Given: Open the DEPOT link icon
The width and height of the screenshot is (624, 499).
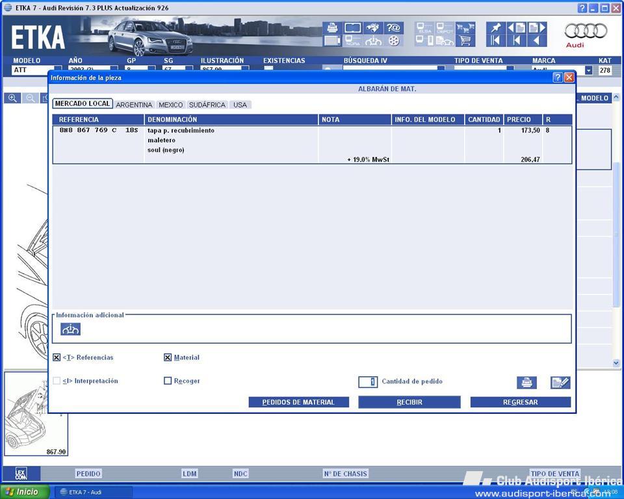Looking at the screenshot, I should tap(445, 28).
